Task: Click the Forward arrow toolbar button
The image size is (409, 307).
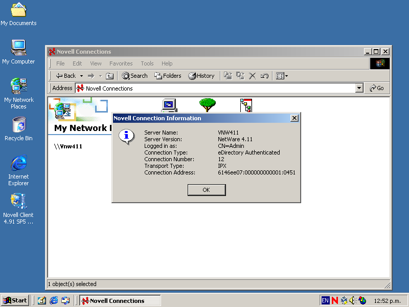Action: pyautogui.click(x=91, y=76)
